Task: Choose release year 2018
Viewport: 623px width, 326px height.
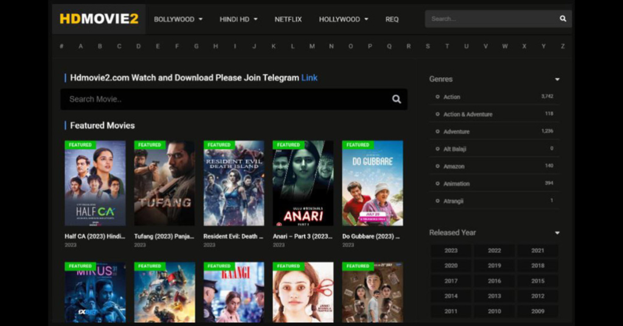Action: pyautogui.click(x=538, y=266)
